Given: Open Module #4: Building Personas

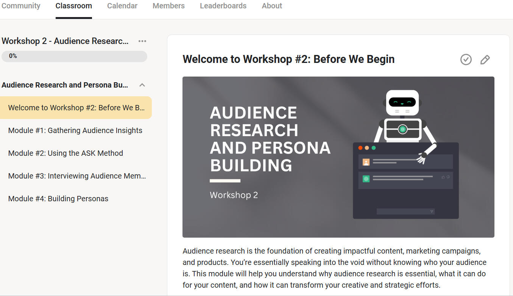Looking at the screenshot, I should tap(58, 199).
